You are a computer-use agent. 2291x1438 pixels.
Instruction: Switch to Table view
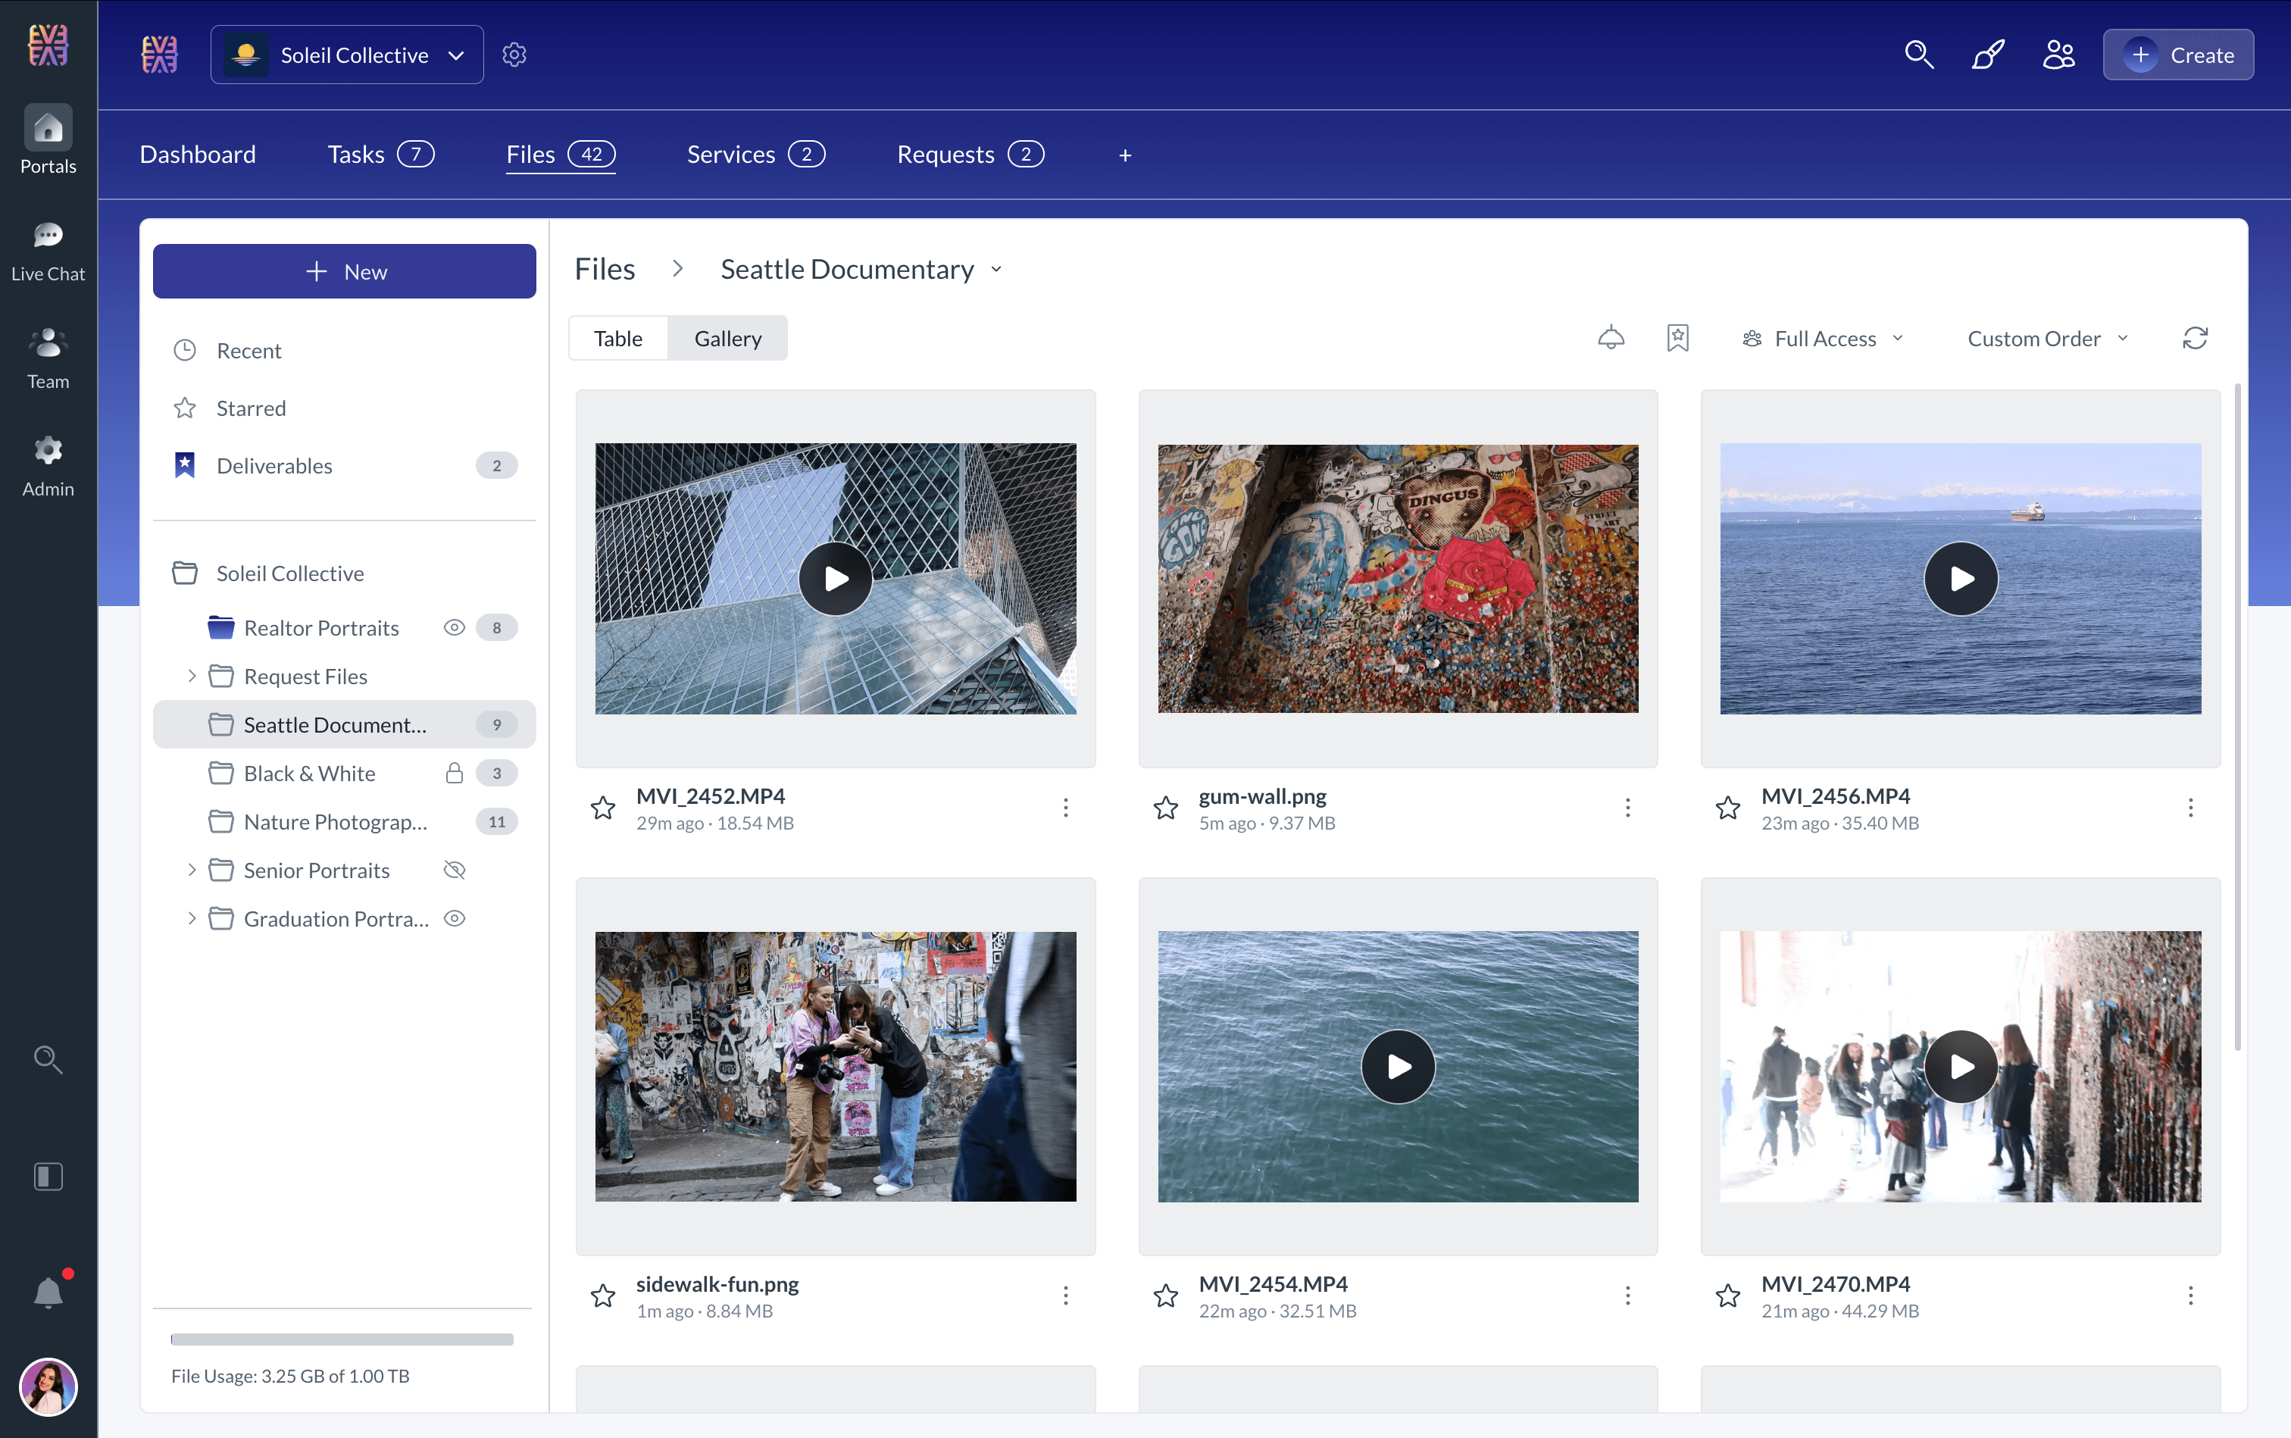618,339
